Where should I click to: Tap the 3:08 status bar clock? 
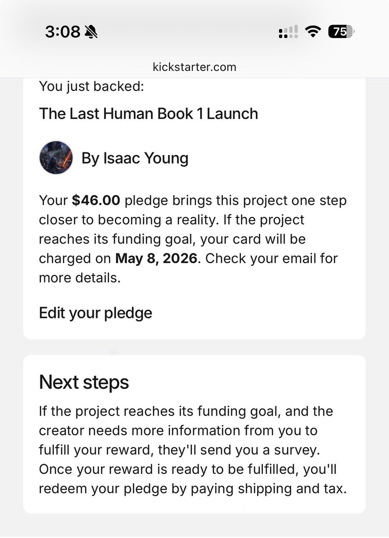click(x=62, y=32)
